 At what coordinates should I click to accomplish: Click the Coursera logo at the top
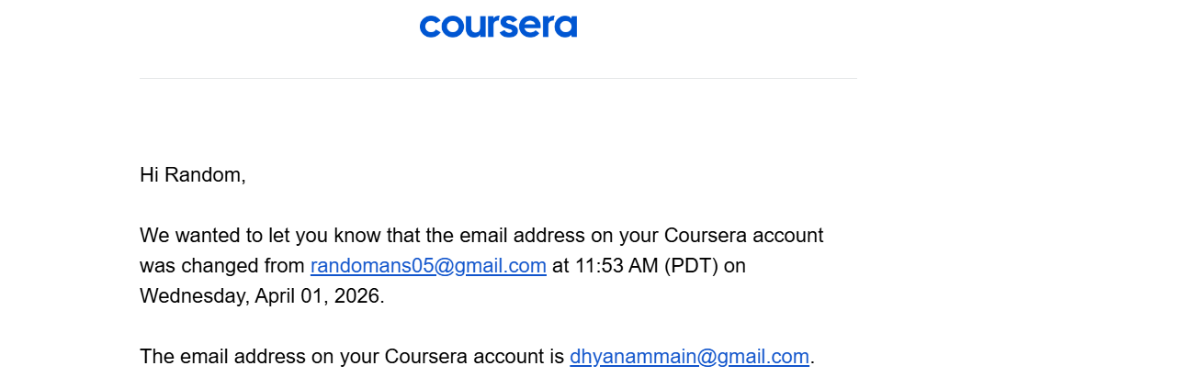(498, 26)
